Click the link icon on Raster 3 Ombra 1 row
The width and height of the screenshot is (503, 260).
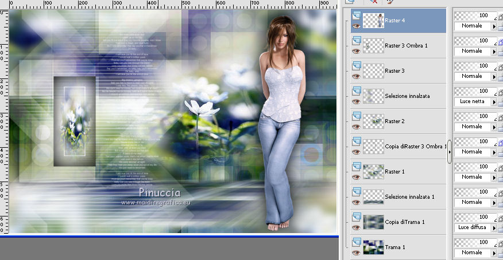pyautogui.click(x=500, y=42)
